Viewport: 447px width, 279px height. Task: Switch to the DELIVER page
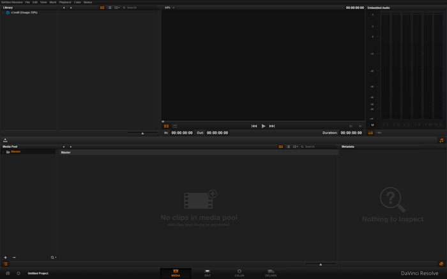pyautogui.click(x=271, y=273)
